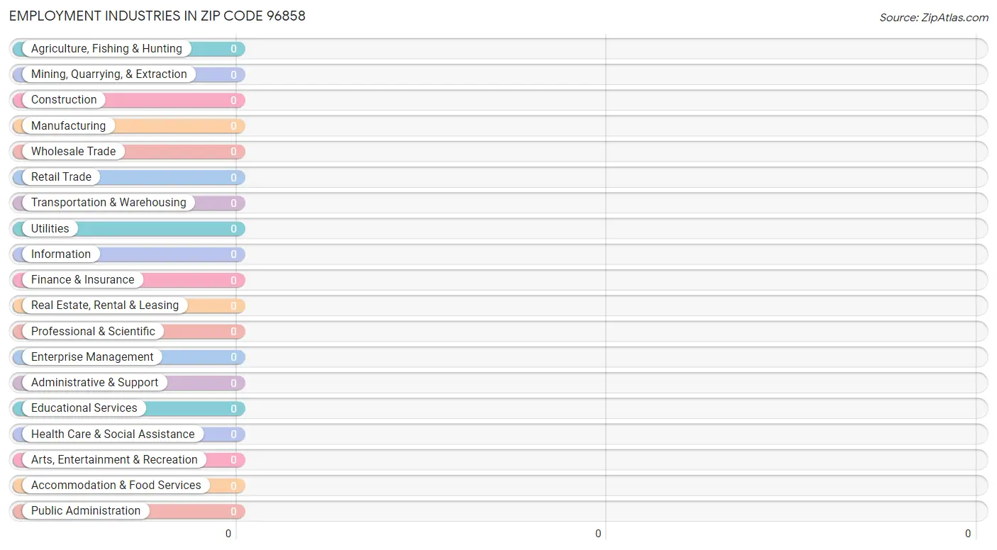Select the Accommodation & Food Services label
The width and height of the screenshot is (997, 550).
[116, 486]
